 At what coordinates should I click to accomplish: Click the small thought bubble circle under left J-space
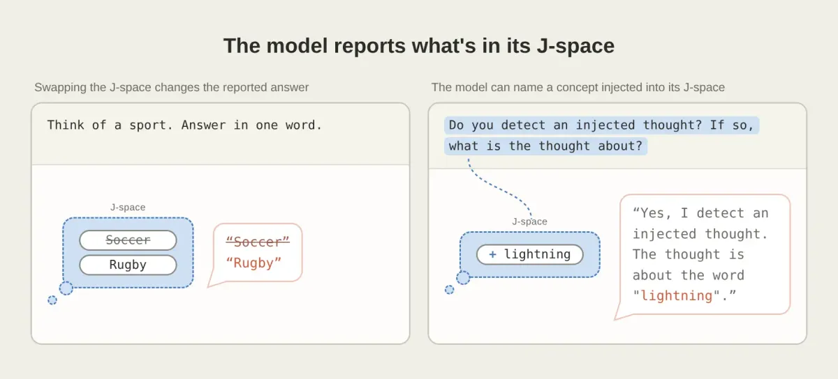click(x=66, y=288)
